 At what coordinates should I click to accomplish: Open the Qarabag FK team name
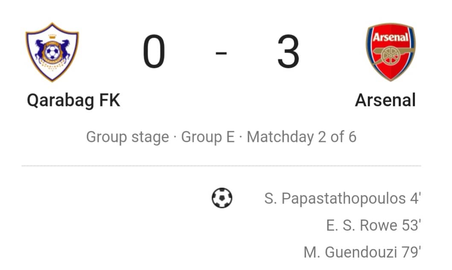pos(73,101)
